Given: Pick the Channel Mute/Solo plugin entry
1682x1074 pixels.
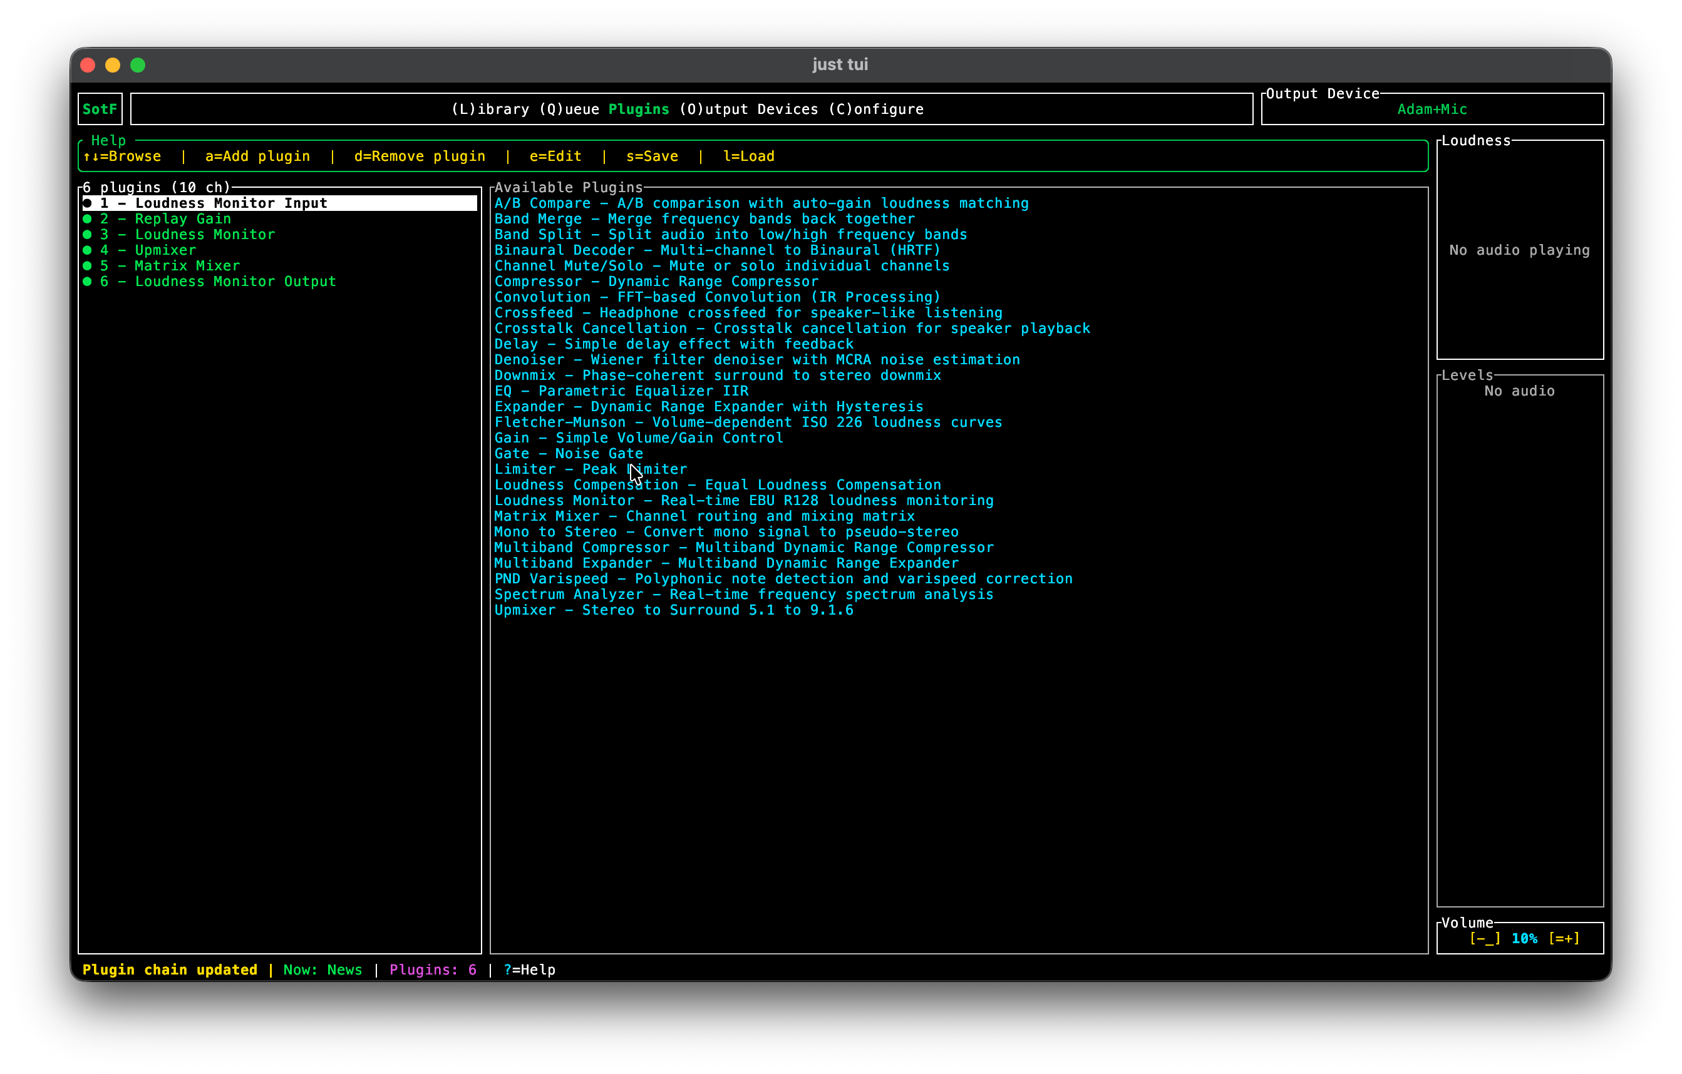Looking at the screenshot, I should click(722, 266).
